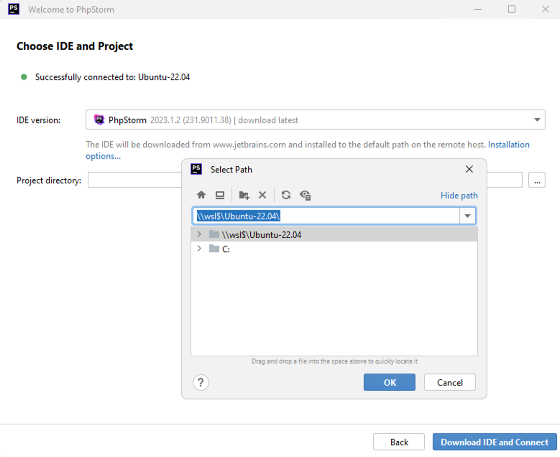Click the Hide path link
This screenshot has width=560, height=457.
pyautogui.click(x=459, y=195)
